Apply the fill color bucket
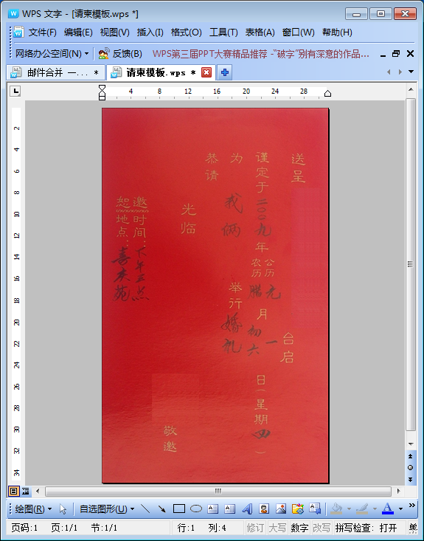 [337, 509]
